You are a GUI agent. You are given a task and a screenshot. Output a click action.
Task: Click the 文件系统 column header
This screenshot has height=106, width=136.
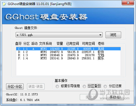pyautogui.click(x=45, y=43)
